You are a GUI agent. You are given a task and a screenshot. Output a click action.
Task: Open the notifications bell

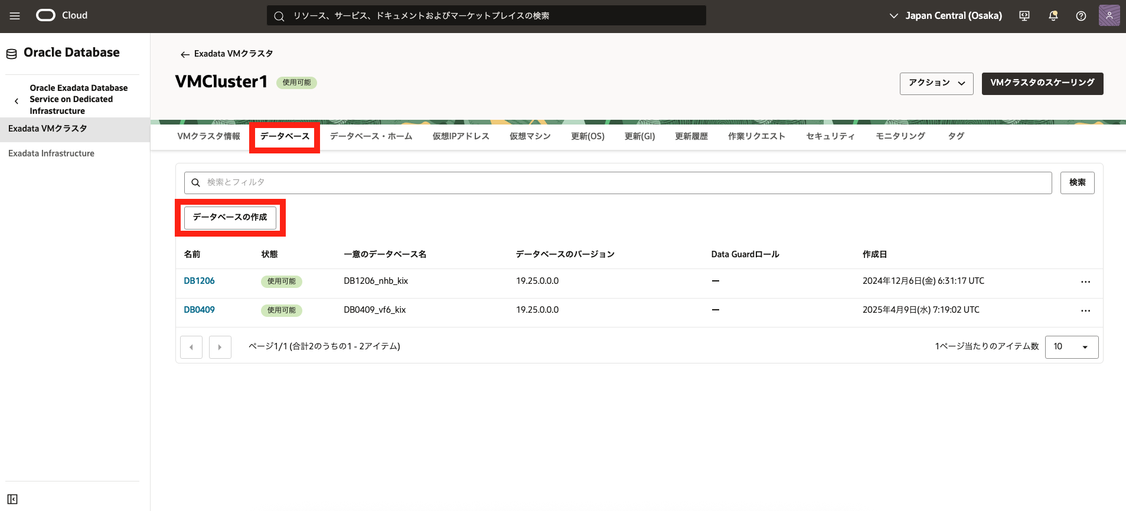point(1053,16)
